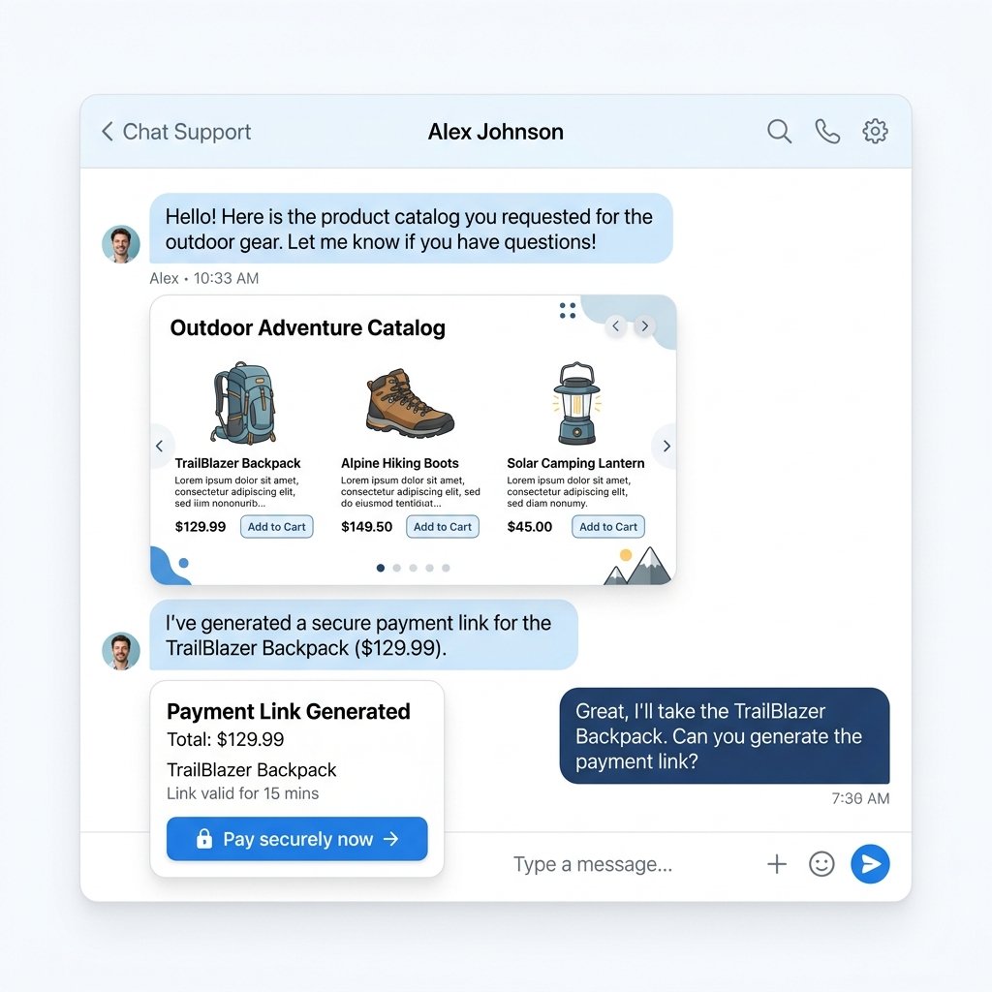992x992 pixels.
Task: Click Alex's avatar beside the payment link message
Action: tap(121, 651)
